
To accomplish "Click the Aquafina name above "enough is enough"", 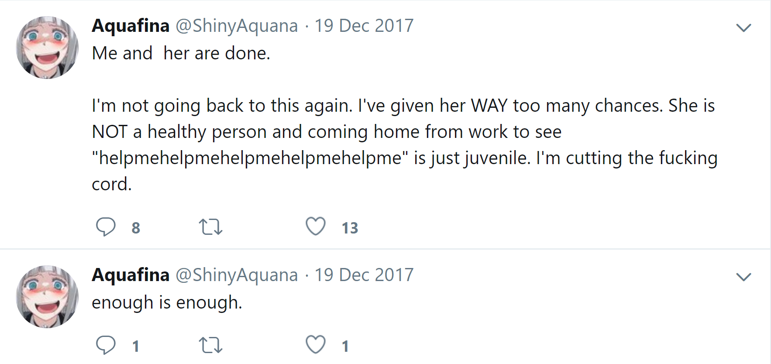I will coord(131,275).
